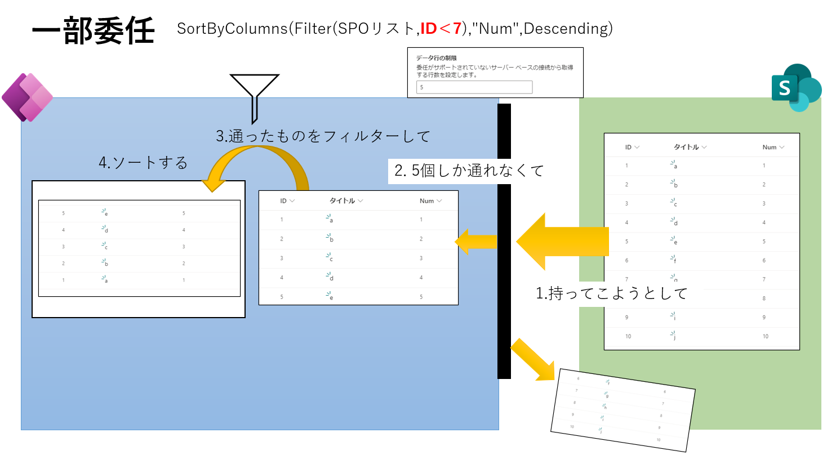This screenshot has width=827, height=455.
Task: Expand the タイトル column dropdown in middle table
Action: [x=361, y=201]
